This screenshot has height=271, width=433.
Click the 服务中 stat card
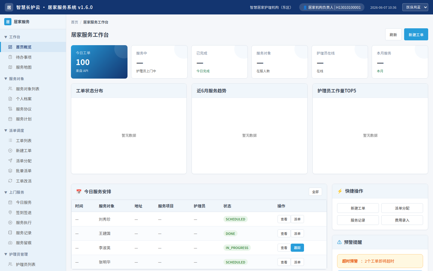click(159, 62)
